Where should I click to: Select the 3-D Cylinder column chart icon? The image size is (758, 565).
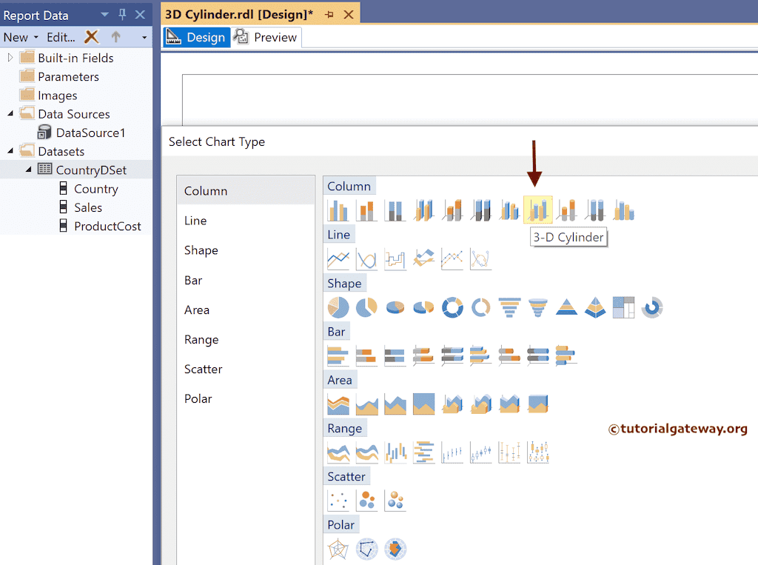(537, 210)
